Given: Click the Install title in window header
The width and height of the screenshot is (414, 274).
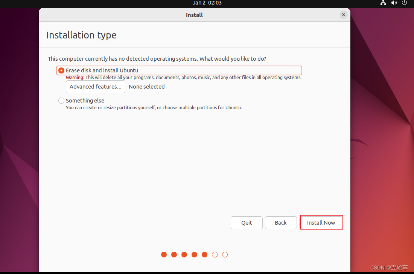Looking at the screenshot, I should point(194,15).
